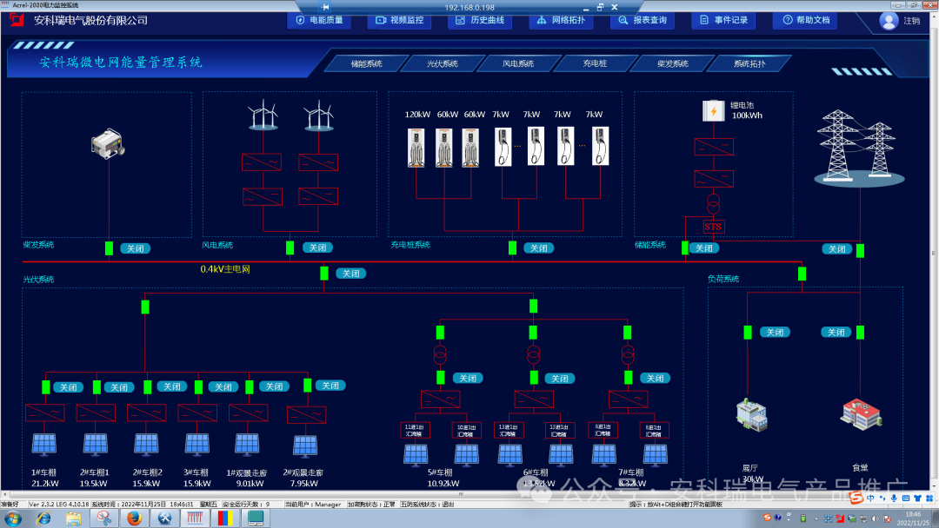Click the 10.92kW reading under 5#车棚
This screenshot has height=528, width=939.
tap(443, 483)
